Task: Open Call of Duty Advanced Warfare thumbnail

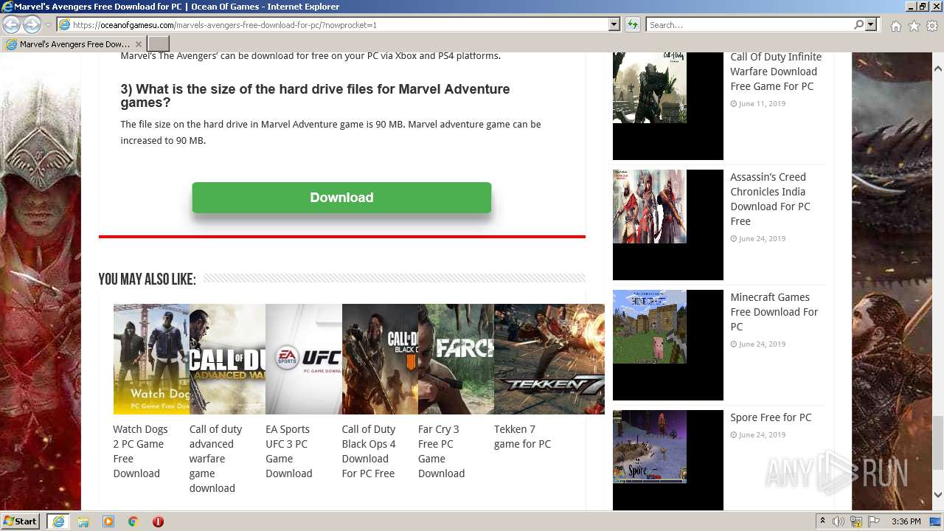Action: tap(227, 359)
